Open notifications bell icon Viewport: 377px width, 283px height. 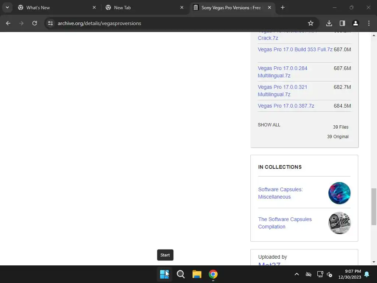point(367,274)
